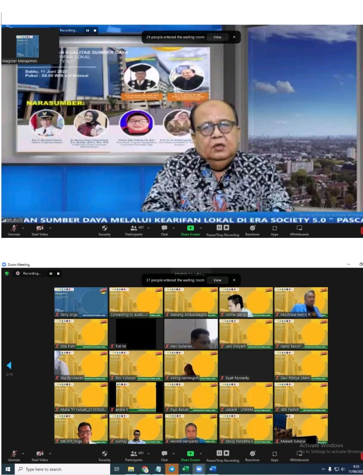This screenshot has height=475, width=363.
Task: Open Participants panel showing 487 count
Action: [x=134, y=230]
